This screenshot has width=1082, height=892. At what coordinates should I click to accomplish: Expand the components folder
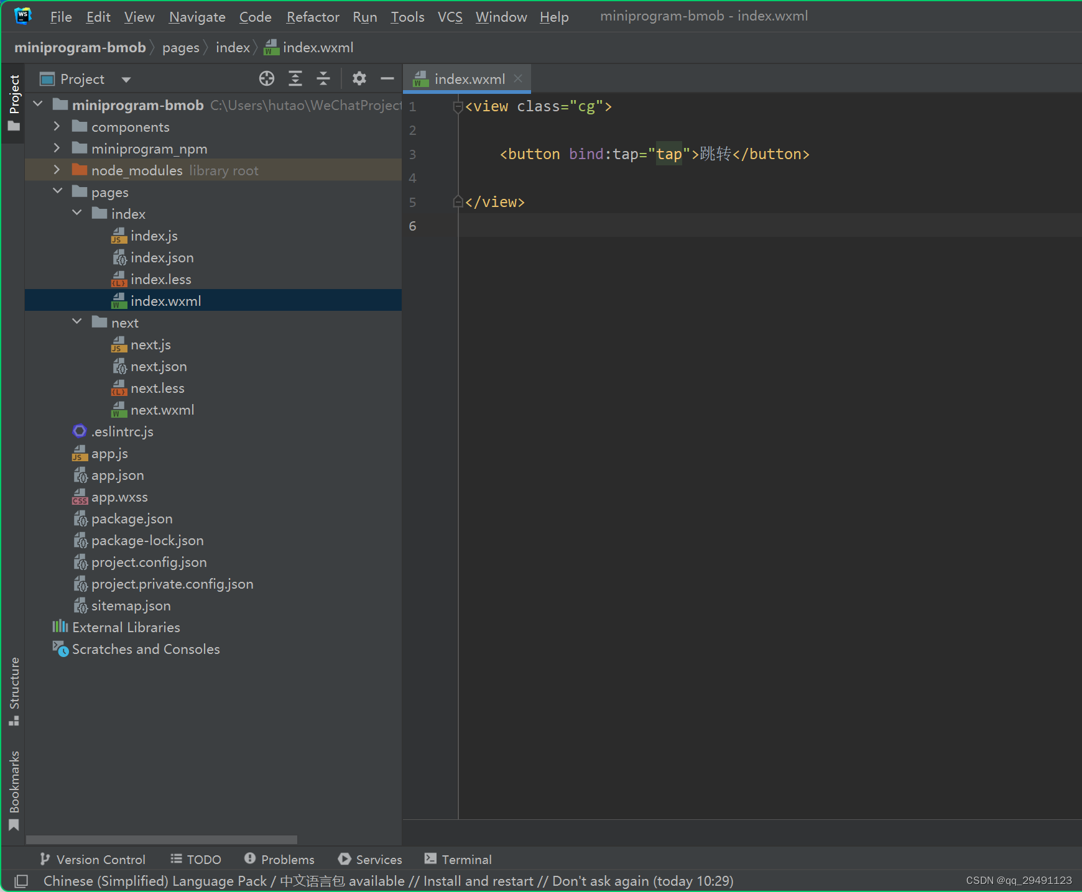pyautogui.click(x=56, y=126)
